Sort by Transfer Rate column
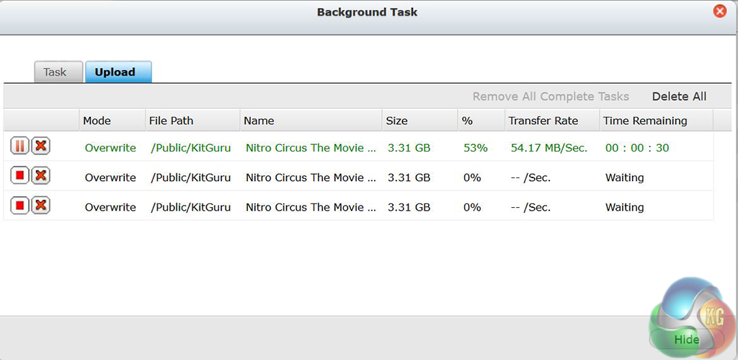Screen dimensions: 738x360 [x=543, y=120]
